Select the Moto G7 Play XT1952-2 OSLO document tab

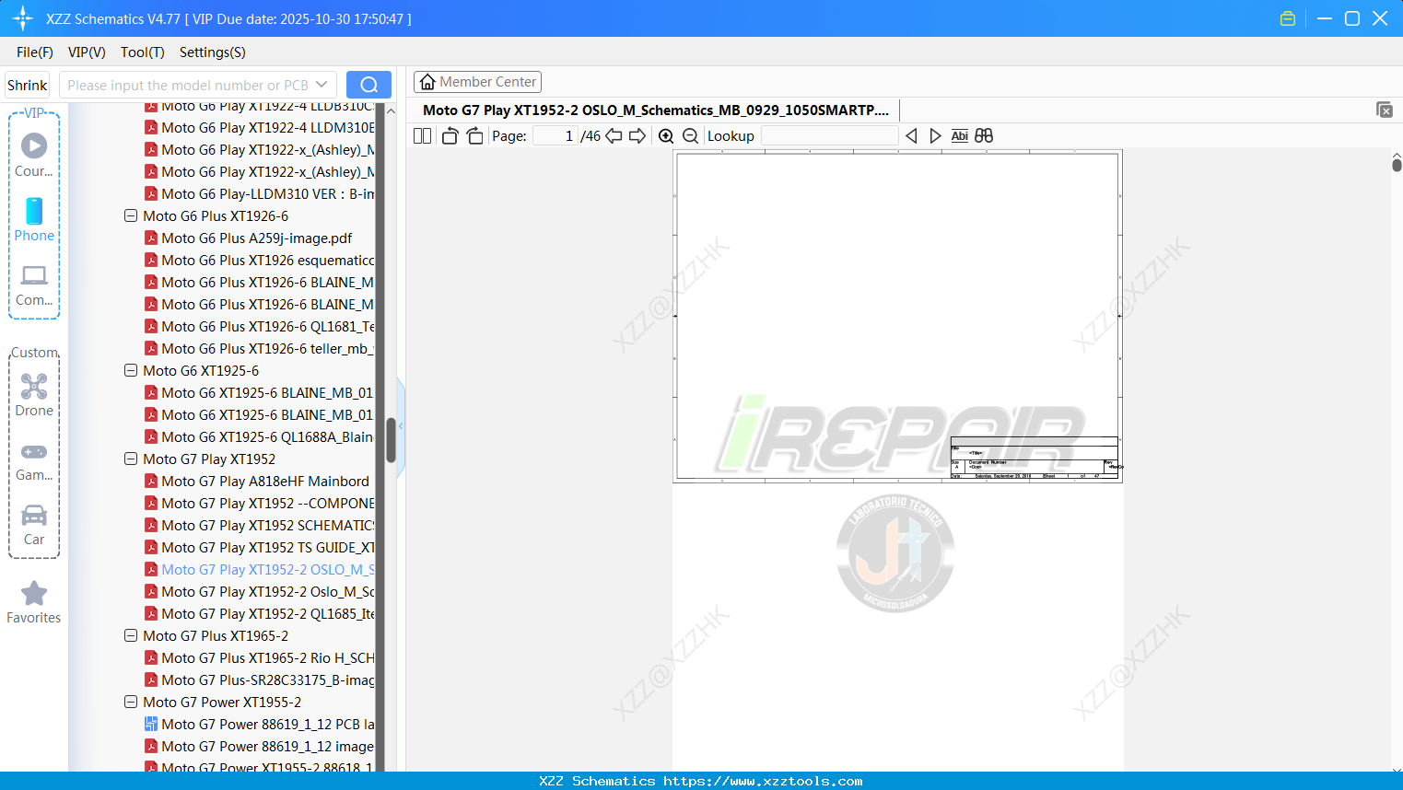click(x=656, y=110)
